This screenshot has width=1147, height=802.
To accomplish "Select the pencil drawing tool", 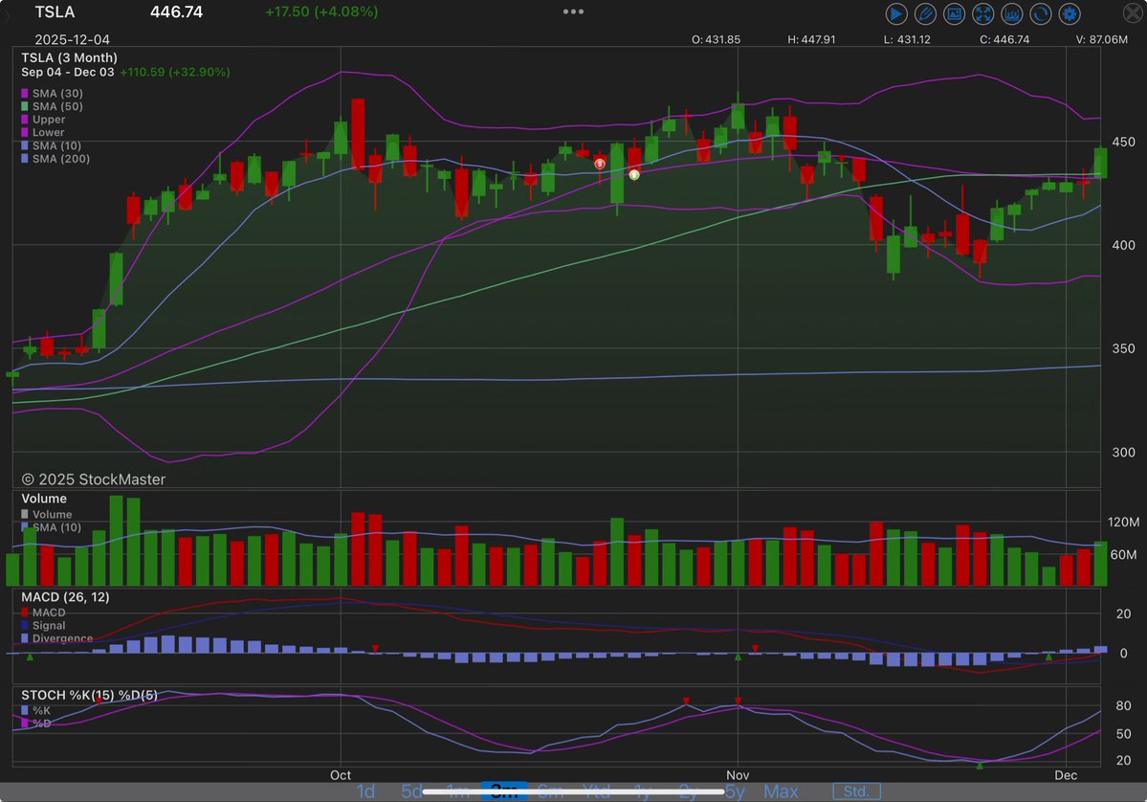I will pos(924,13).
